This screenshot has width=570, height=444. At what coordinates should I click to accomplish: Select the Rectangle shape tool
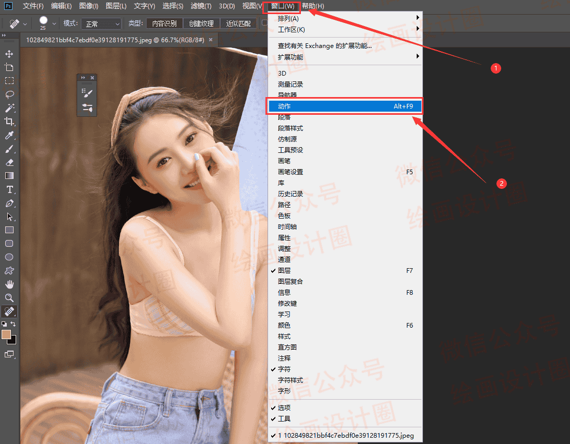[9, 230]
